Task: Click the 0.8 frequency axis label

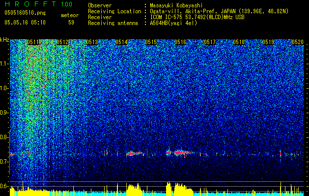Action: point(4,137)
